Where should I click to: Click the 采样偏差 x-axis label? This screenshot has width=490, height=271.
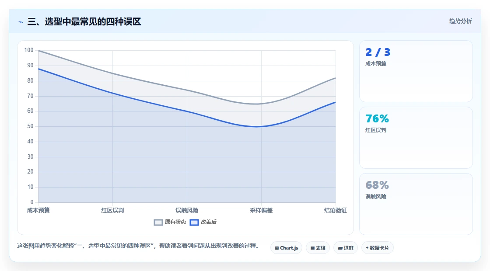261,210
